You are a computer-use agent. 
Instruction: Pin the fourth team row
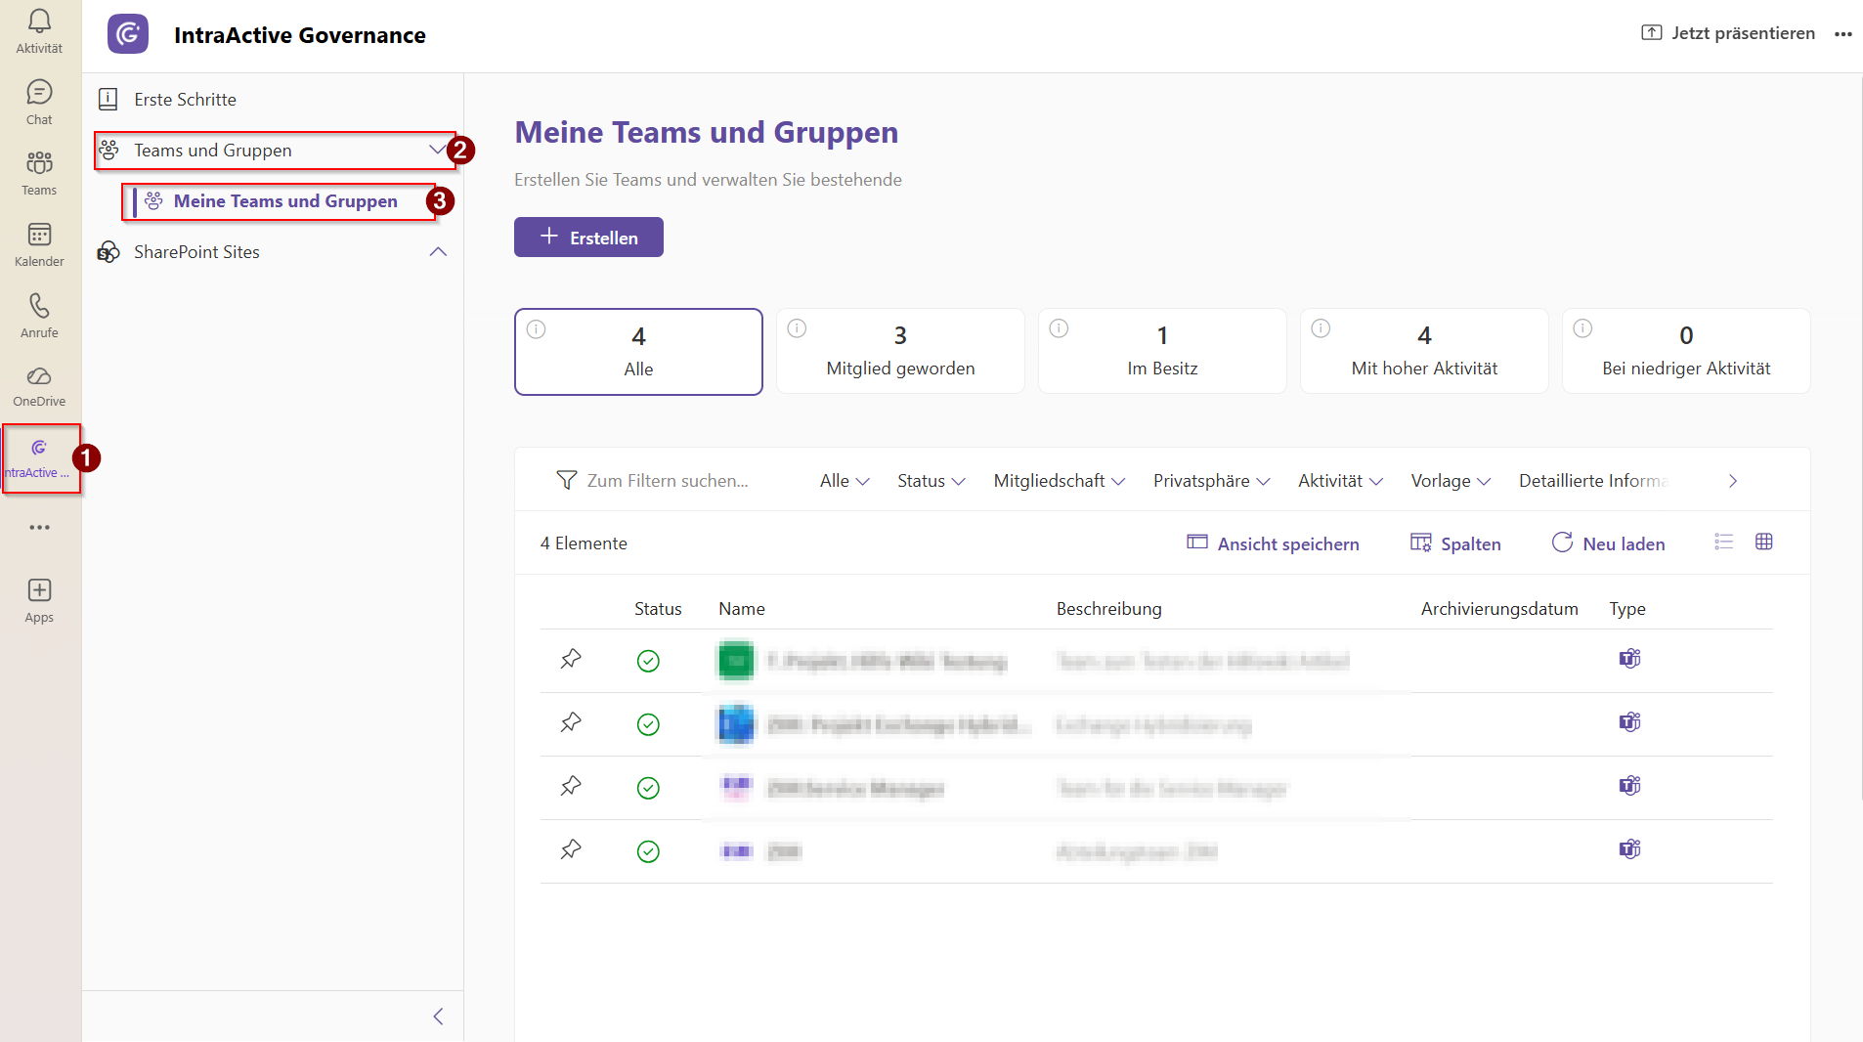pyautogui.click(x=571, y=849)
